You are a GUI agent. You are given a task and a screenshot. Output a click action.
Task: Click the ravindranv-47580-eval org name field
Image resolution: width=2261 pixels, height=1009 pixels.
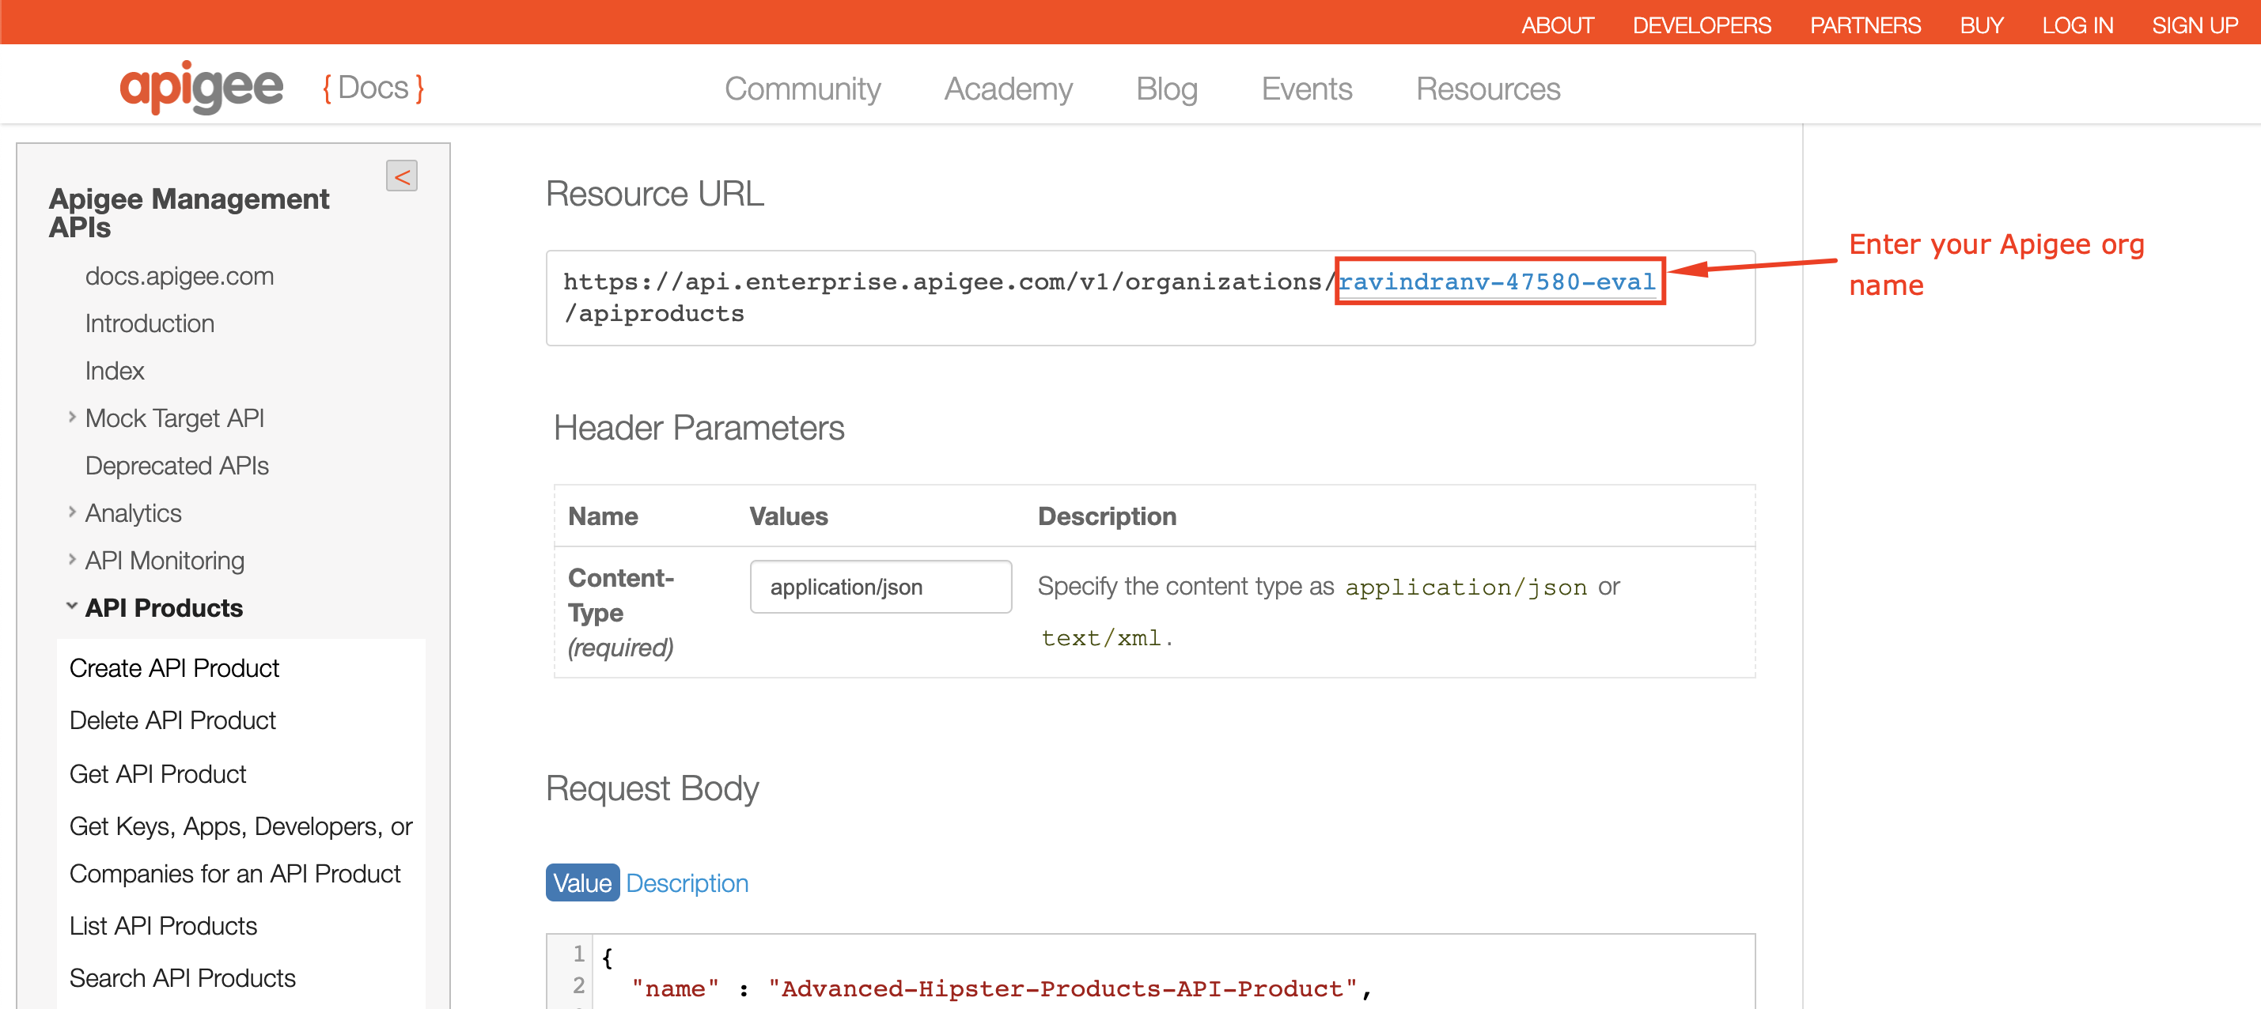coord(1497,282)
